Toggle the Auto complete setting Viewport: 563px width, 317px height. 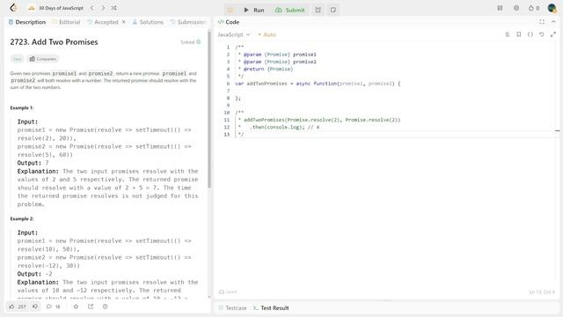(267, 34)
